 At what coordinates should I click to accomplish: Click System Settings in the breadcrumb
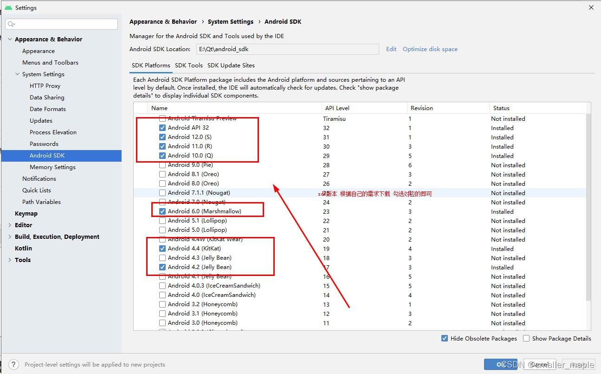click(231, 21)
